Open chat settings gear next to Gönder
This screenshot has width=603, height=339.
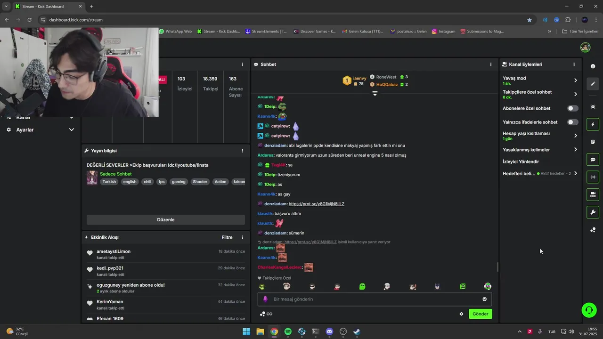(x=461, y=314)
